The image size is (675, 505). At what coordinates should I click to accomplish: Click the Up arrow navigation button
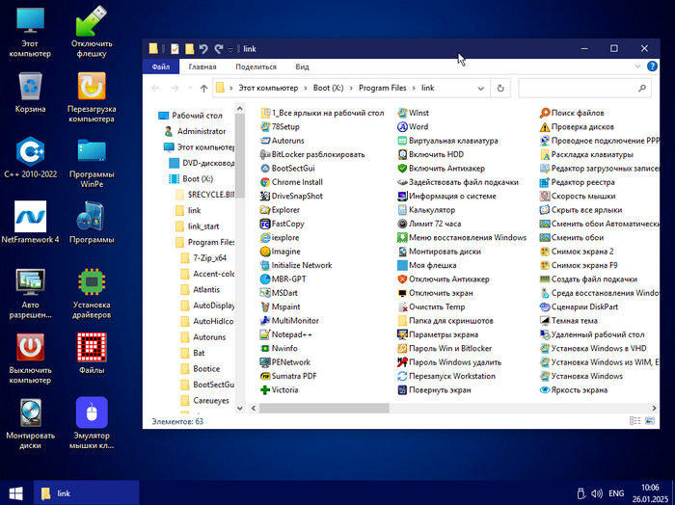click(203, 89)
